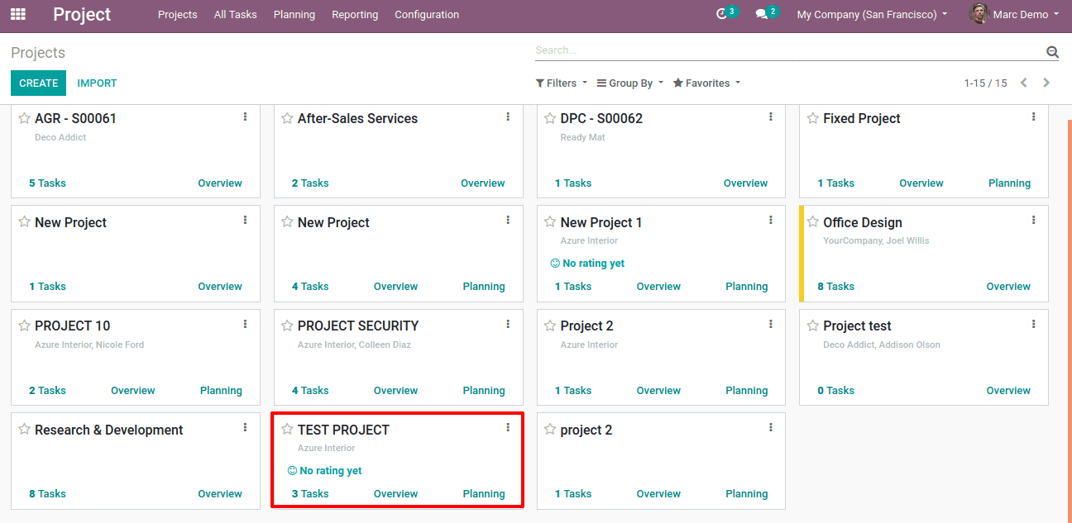1072x523 pixels.
Task: Star TEST PROJECT as favorite
Action: (287, 430)
